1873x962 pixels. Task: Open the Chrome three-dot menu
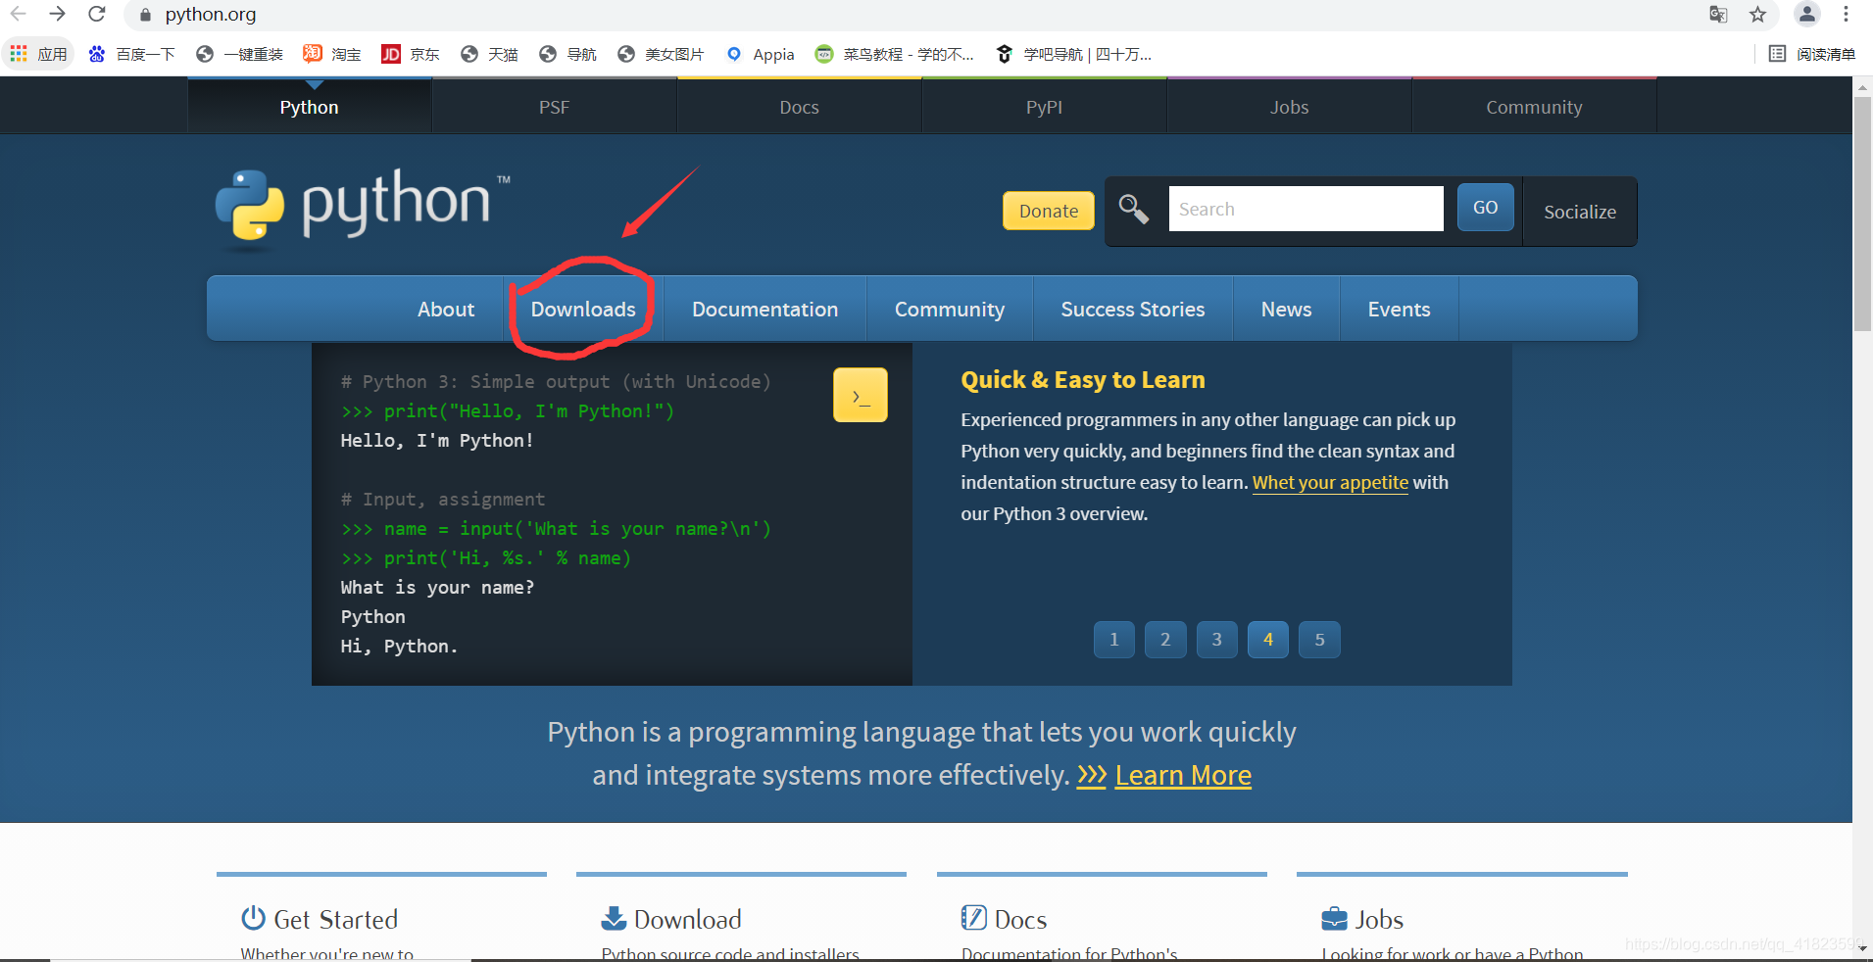pyautogui.click(x=1846, y=14)
